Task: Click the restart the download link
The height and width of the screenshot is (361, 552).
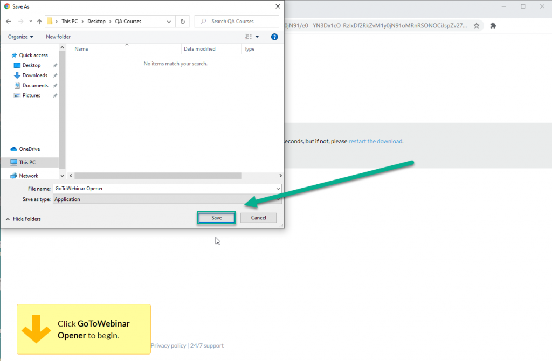Action: click(x=375, y=141)
